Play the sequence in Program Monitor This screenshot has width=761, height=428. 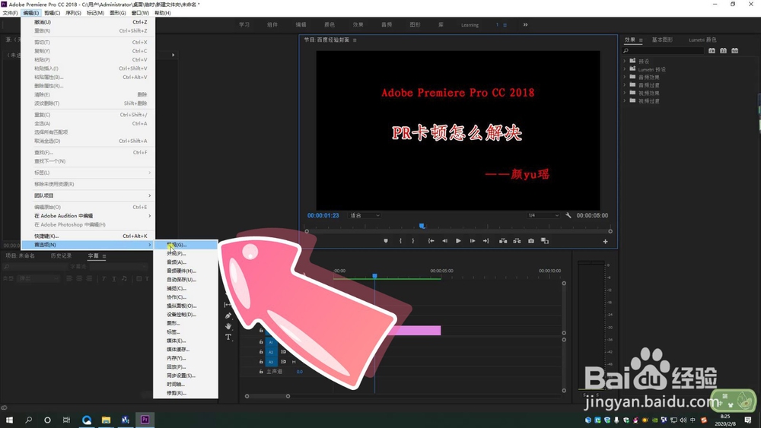point(458,241)
